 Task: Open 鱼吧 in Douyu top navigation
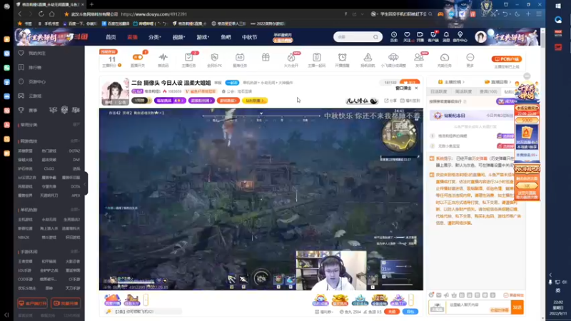(x=226, y=37)
